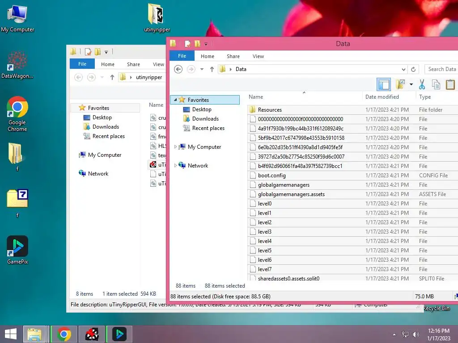The image size is (458, 343).
Task: Click the folder select icon in Data toolbar
Action: point(400,84)
